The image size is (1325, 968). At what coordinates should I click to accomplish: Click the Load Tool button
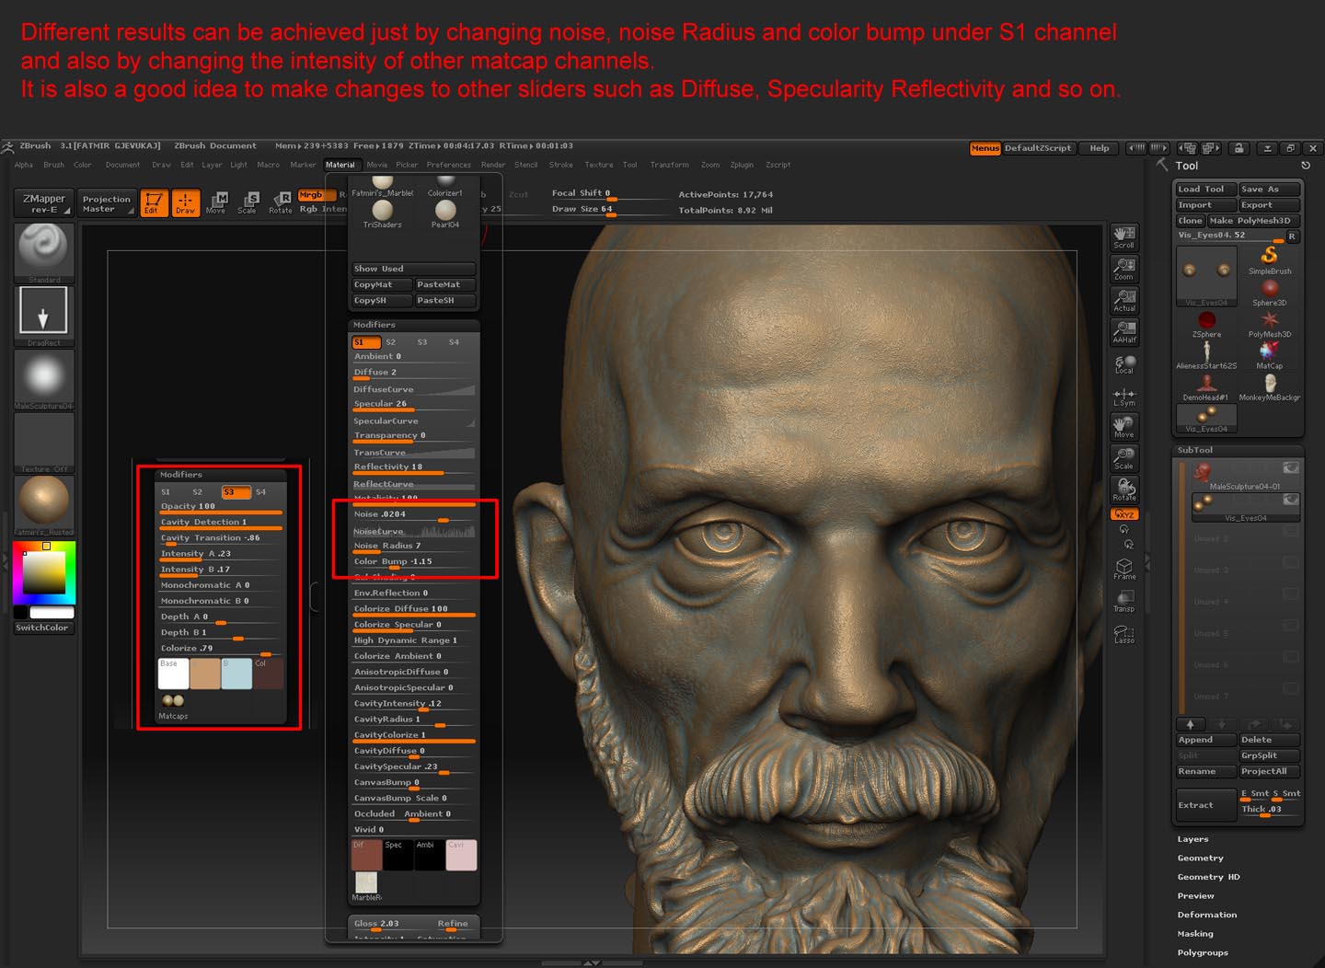click(x=1205, y=189)
